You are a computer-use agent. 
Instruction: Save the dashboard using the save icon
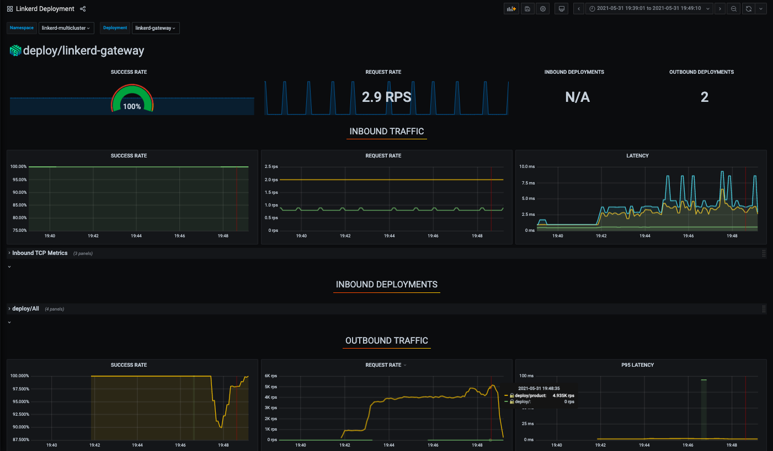pos(527,8)
